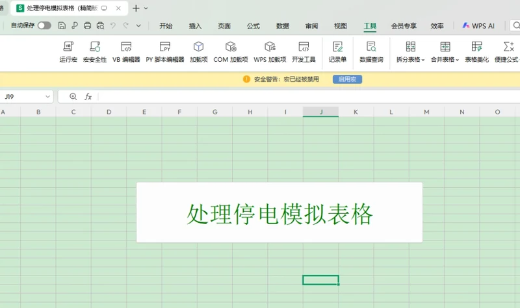This screenshot has width=520, height=308.
Task: Click the Name Box showing J19
Action: point(23,96)
